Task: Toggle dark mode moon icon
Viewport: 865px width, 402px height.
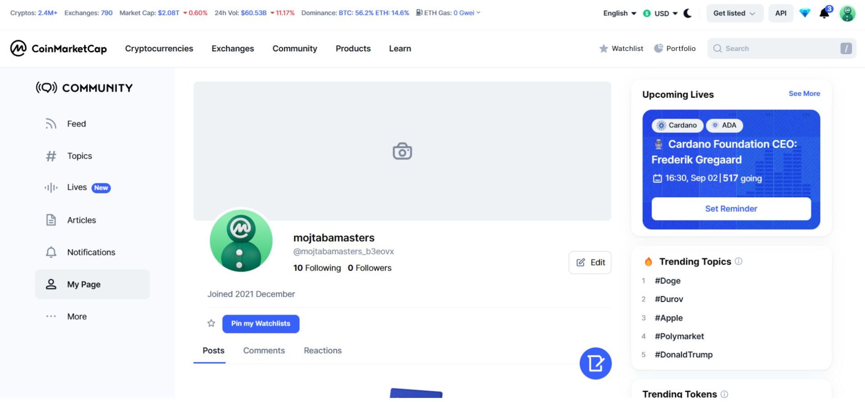Action: (687, 14)
